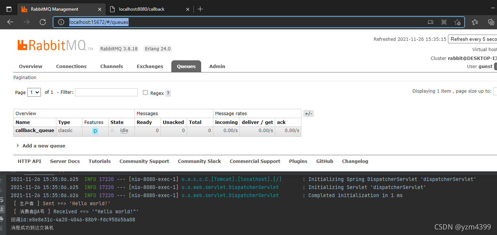Open the Tutorials footer link
This screenshot has width=497, height=235.
pos(99,161)
